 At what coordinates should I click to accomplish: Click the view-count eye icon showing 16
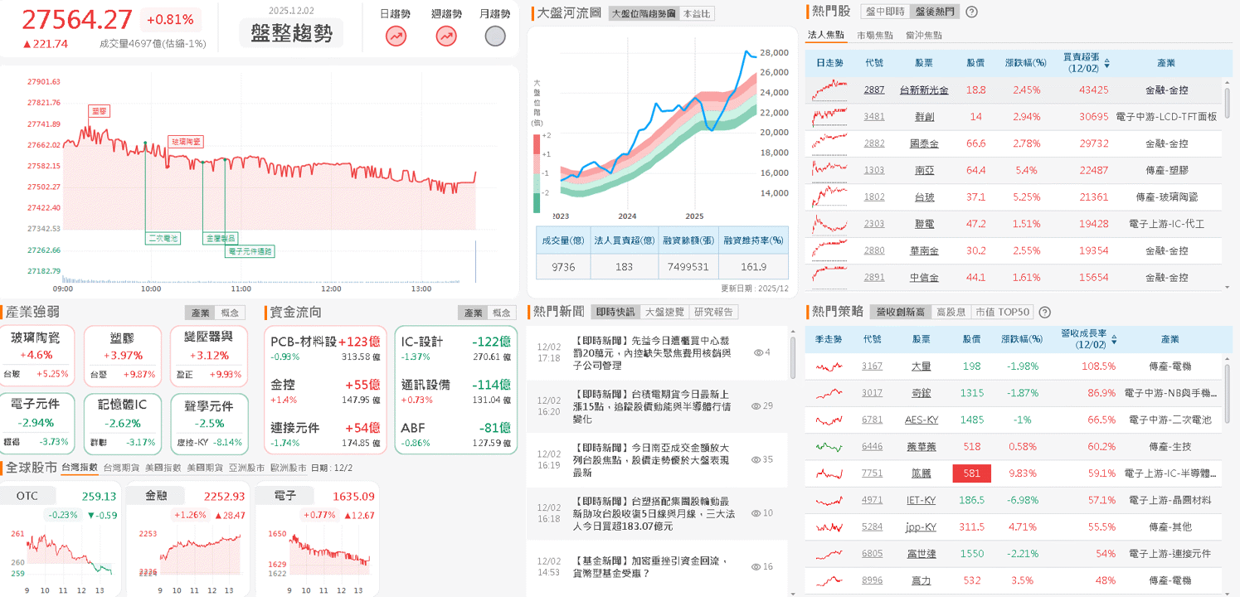pos(756,567)
